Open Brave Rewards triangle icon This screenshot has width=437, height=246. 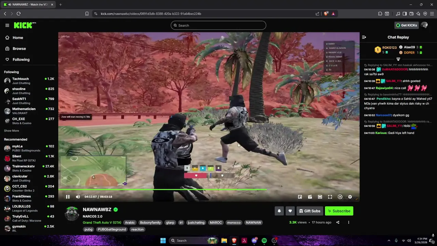point(333,14)
